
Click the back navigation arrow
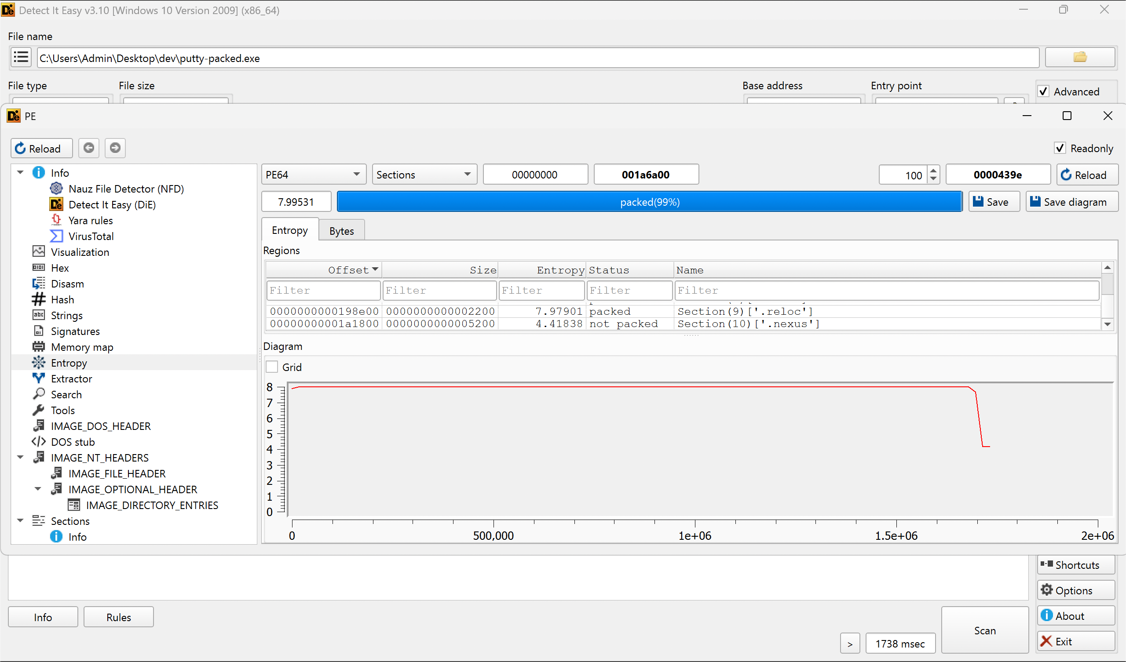point(89,148)
